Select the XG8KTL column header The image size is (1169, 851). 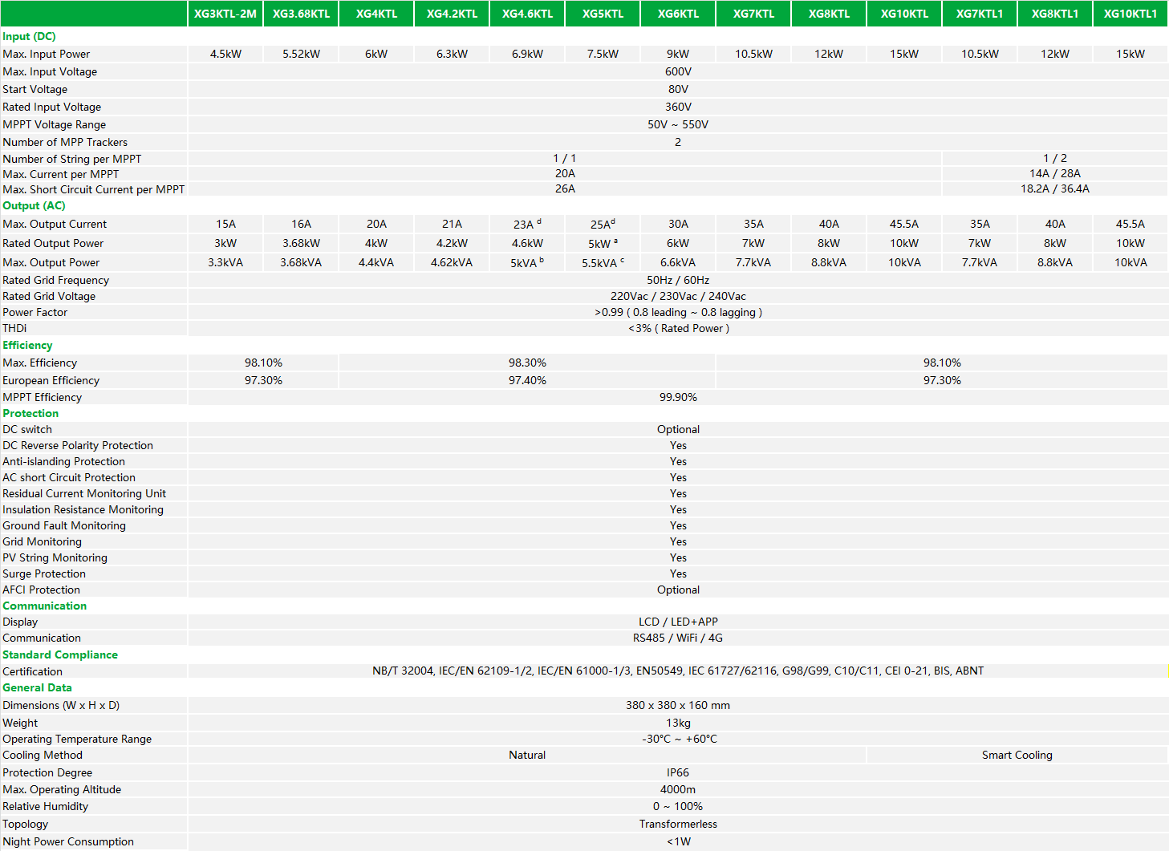pos(829,14)
